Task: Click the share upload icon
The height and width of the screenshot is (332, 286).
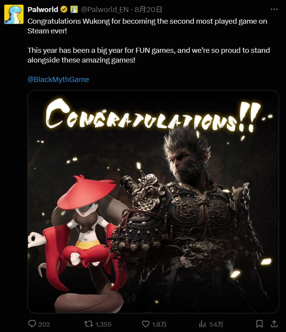Action: pos(274,324)
